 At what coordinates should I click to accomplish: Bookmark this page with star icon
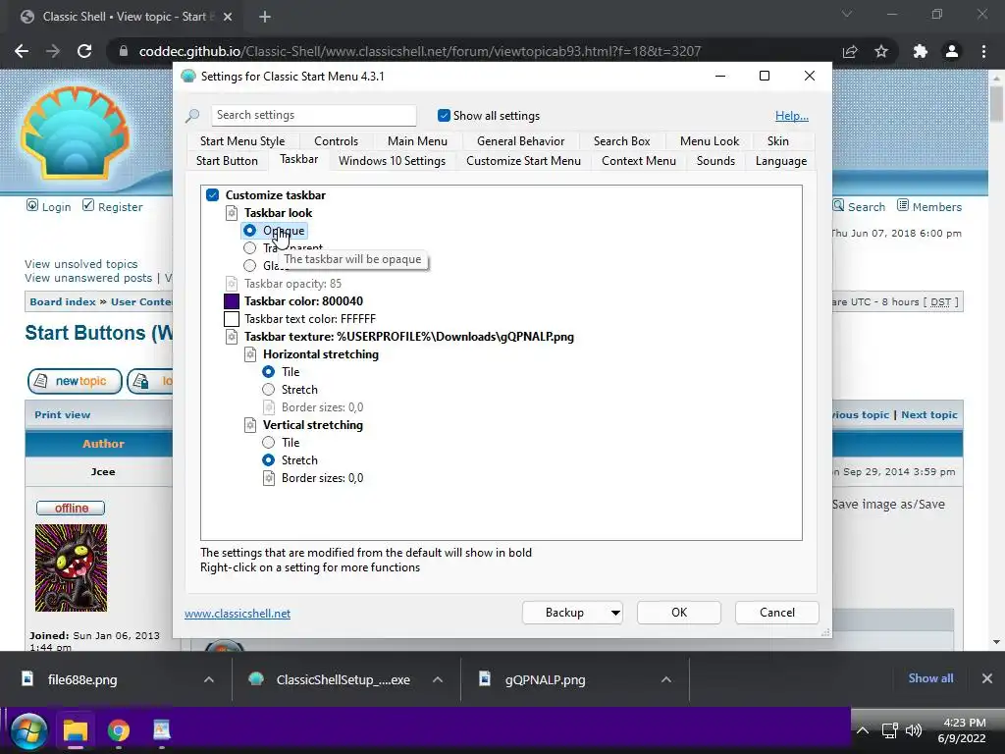tap(881, 51)
